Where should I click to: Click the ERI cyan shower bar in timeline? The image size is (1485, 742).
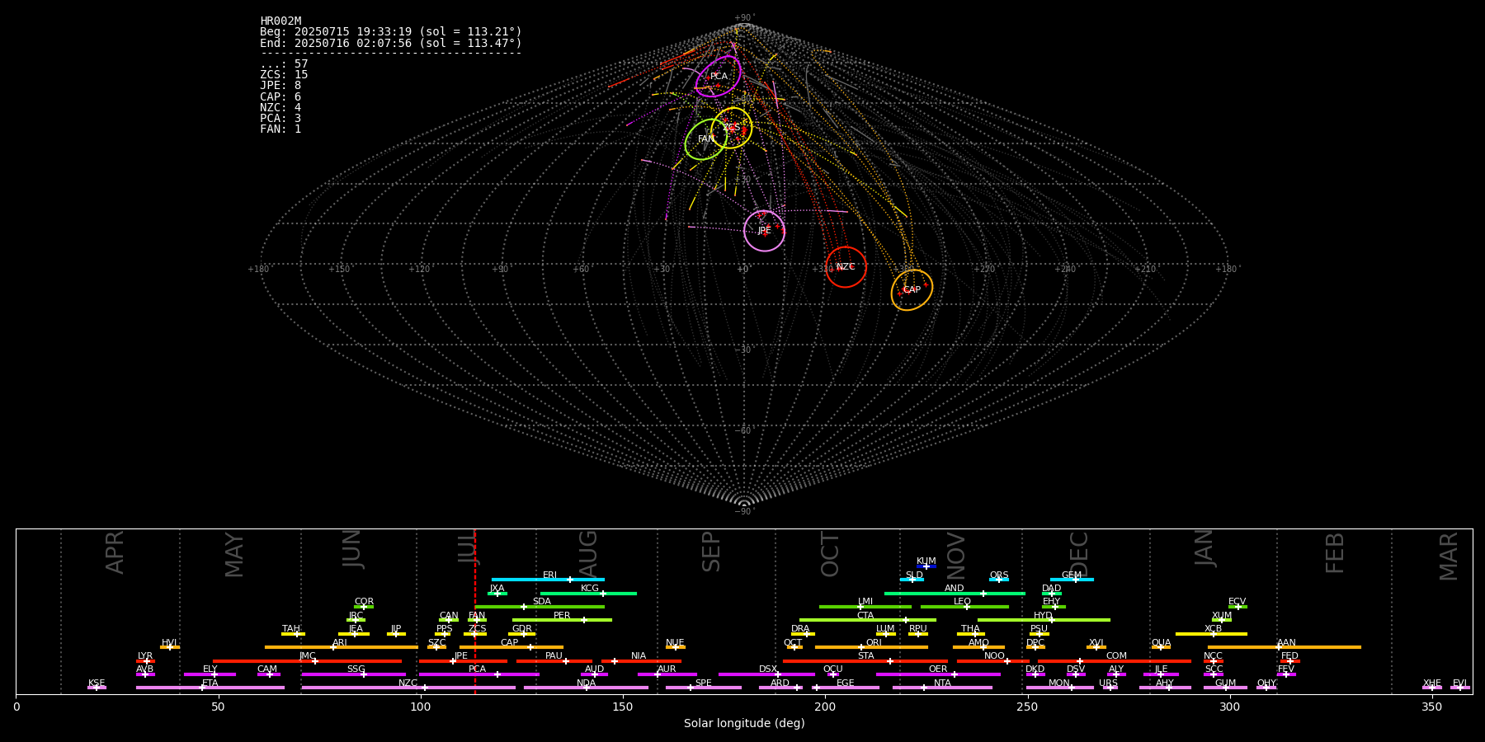(548, 580)
